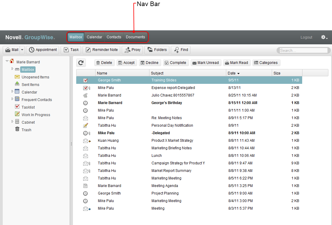The height and width of the screenshot is (225, 332).
Task: Click task checkbox icon for Expense report-Delegated
Action: tap(85, 88)
